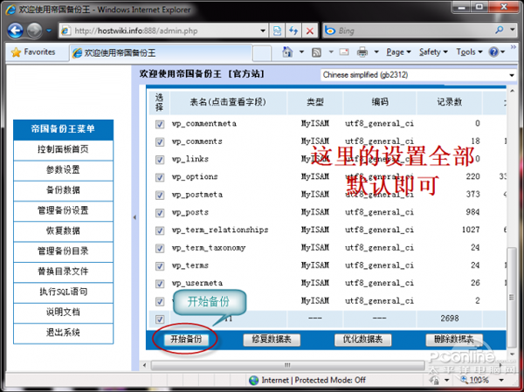
Task: Select 备份数据 in the left menu
Action: pyautogui.click(x=63, y=189)
